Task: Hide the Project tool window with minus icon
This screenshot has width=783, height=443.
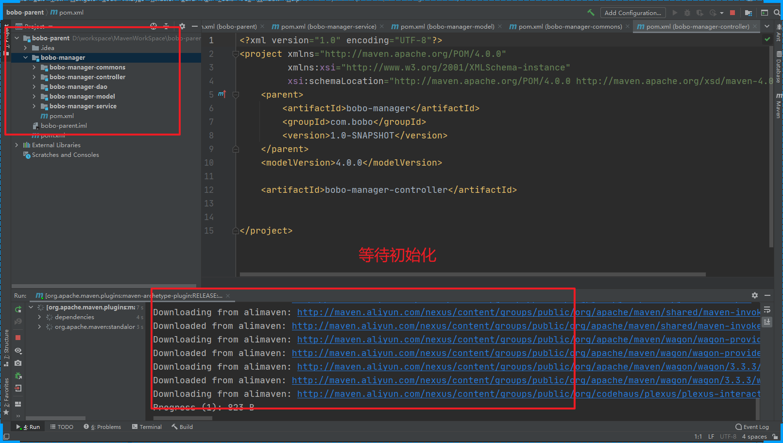Action: 195,26
